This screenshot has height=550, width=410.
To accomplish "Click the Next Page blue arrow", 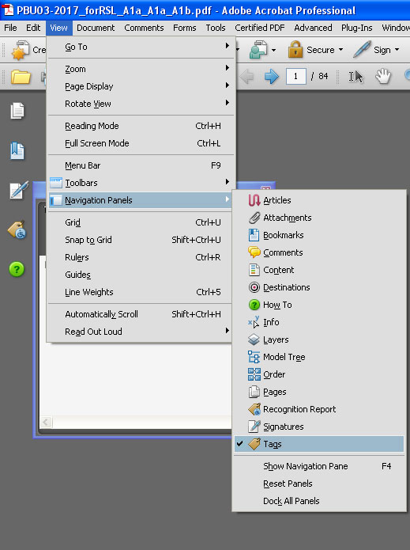I will pyautogui.click(x=272, y=76).
